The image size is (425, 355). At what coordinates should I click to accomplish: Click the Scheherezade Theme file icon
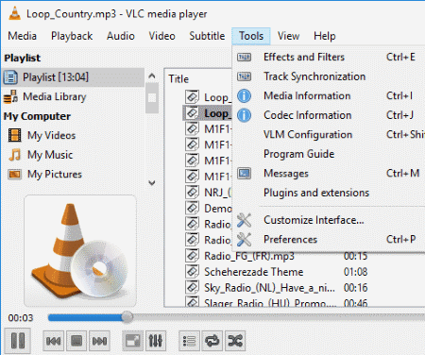pos(192,271)
